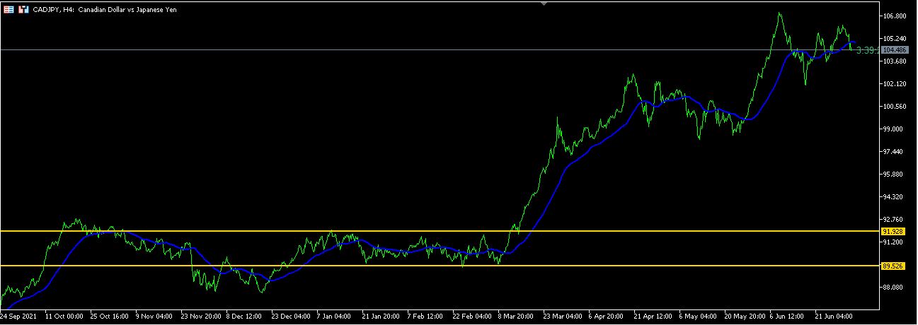Click the 24 Sep 2021 date label
Image resolution: width=918 pixels, height=325 pixels.
coord(20,317)
